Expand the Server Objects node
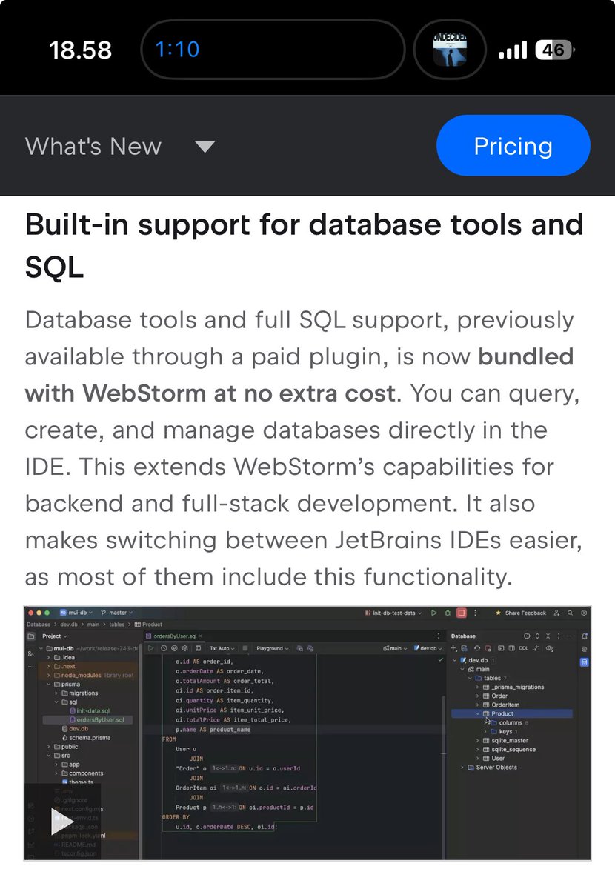 [462, 768]
